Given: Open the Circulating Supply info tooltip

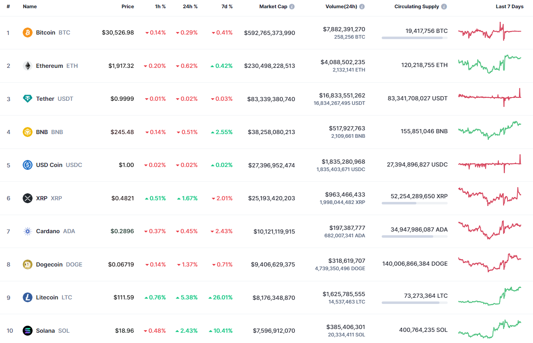Looking at the screenshot, I should point(443,6).
